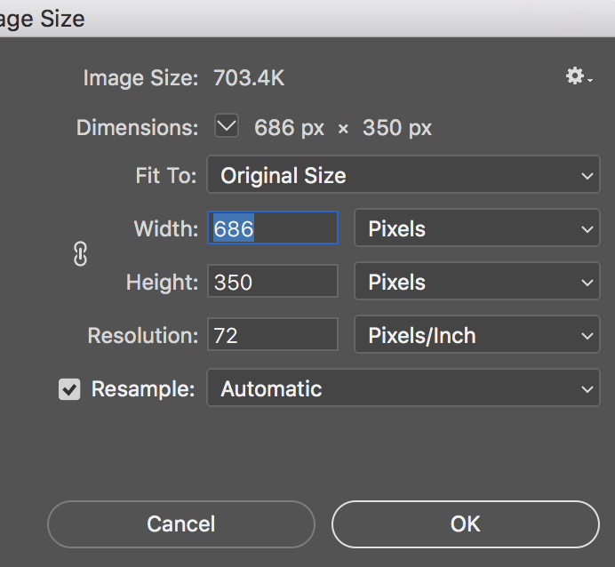The height and width of the screenshot is (567, 615).
Task: Open the Dimensions unit chevron menu
Action: (228, 127)
